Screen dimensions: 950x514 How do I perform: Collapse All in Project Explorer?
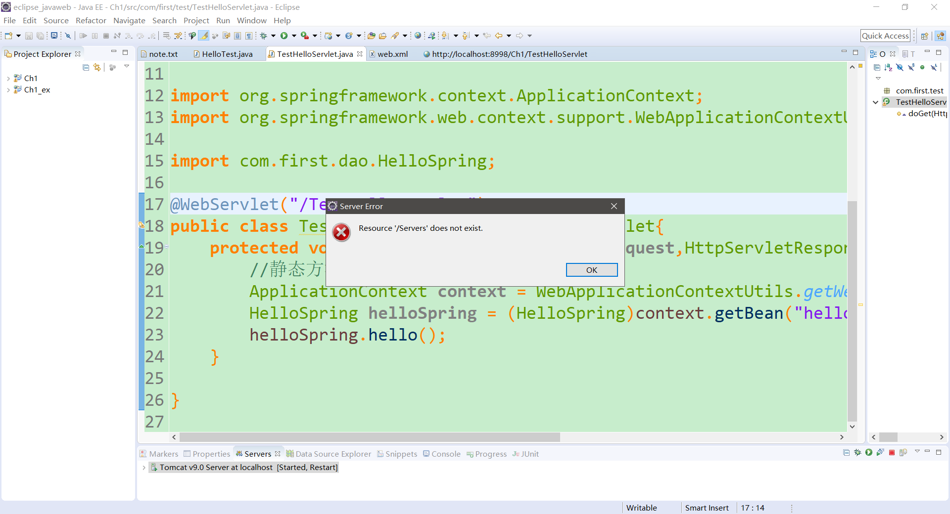click(86, 67)
